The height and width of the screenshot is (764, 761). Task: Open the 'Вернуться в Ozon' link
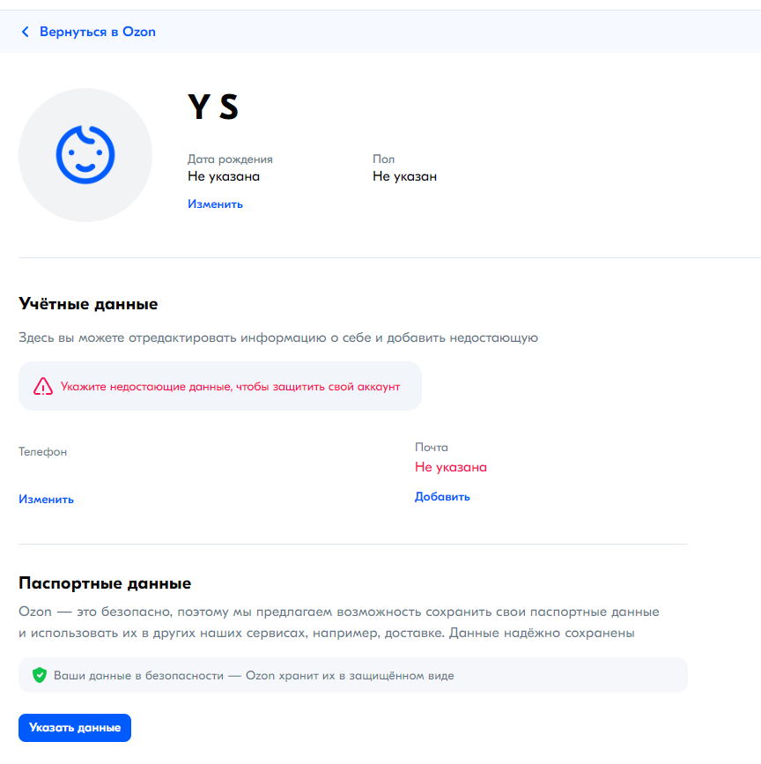97,32
